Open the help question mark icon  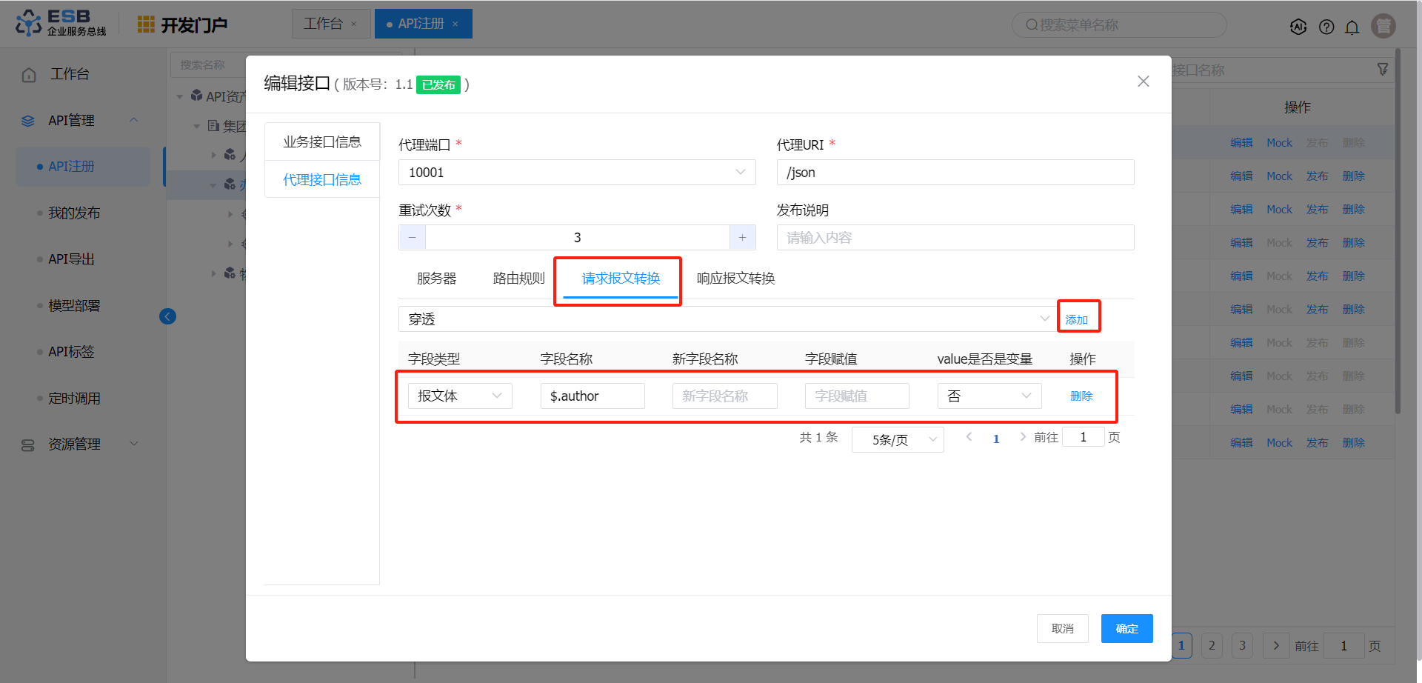[1326, 27]
